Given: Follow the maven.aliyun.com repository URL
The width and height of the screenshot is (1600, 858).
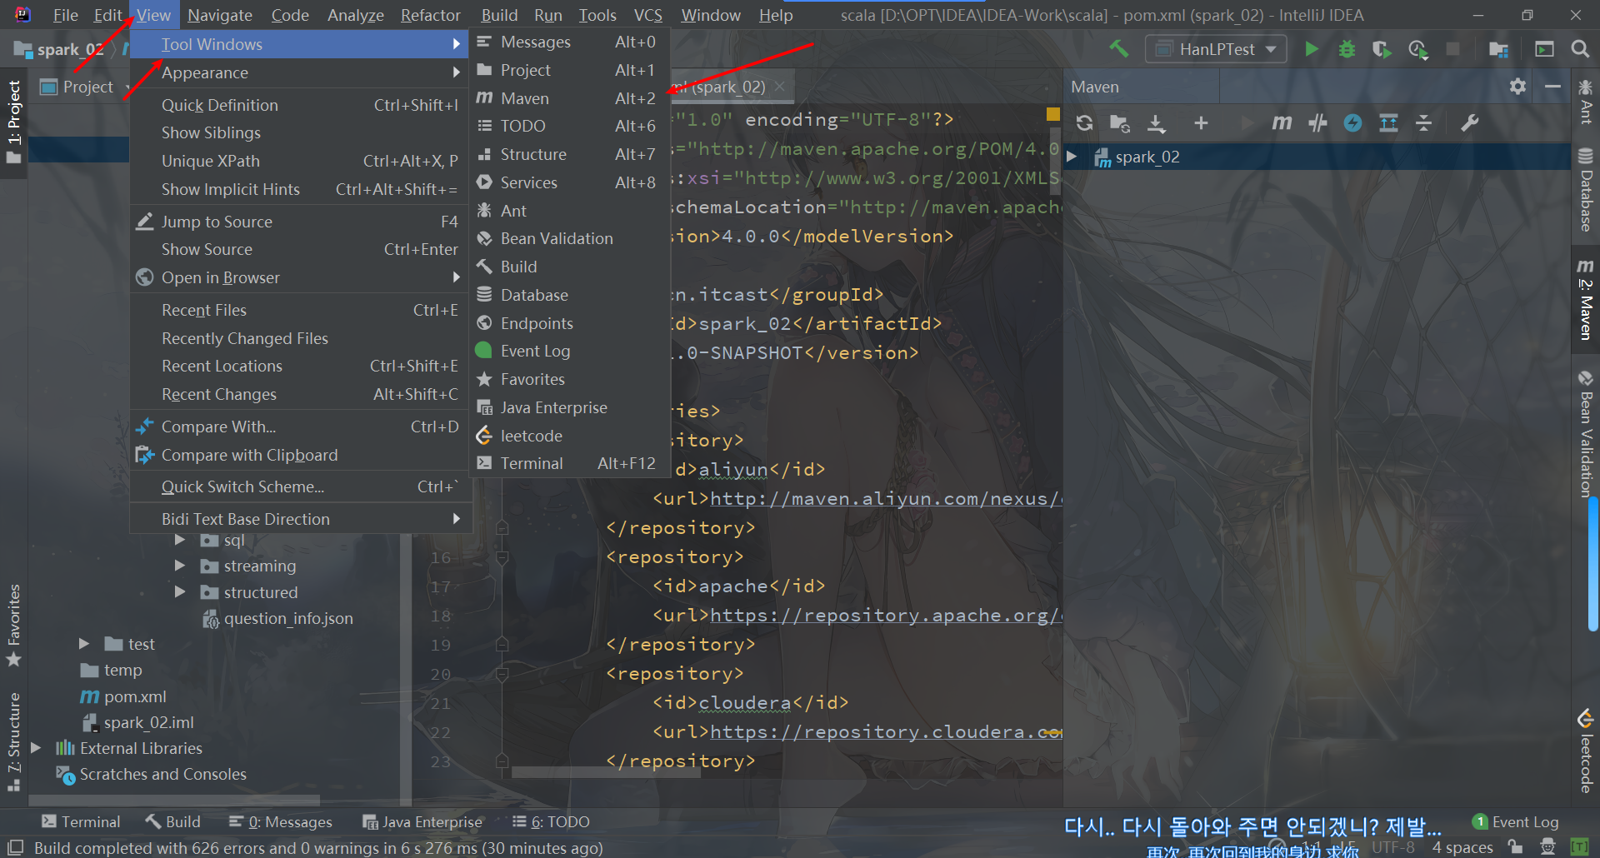Looking at the screenshot, I should coord(886,499).
